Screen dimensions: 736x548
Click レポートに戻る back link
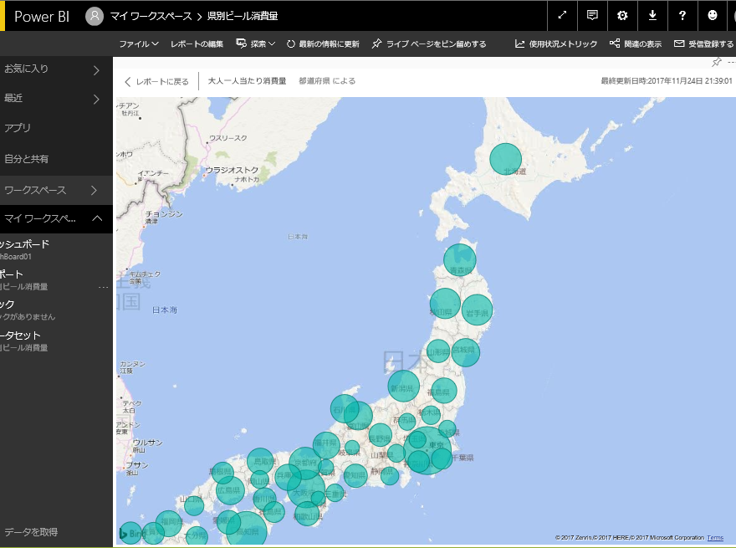tap(156, 81)
